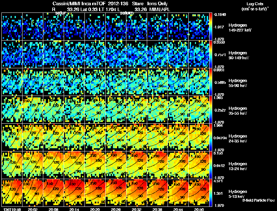Click the '-1.017' color scale midpoint value
The width and height of the screenshot is (277, 211).
click(219, 27)
